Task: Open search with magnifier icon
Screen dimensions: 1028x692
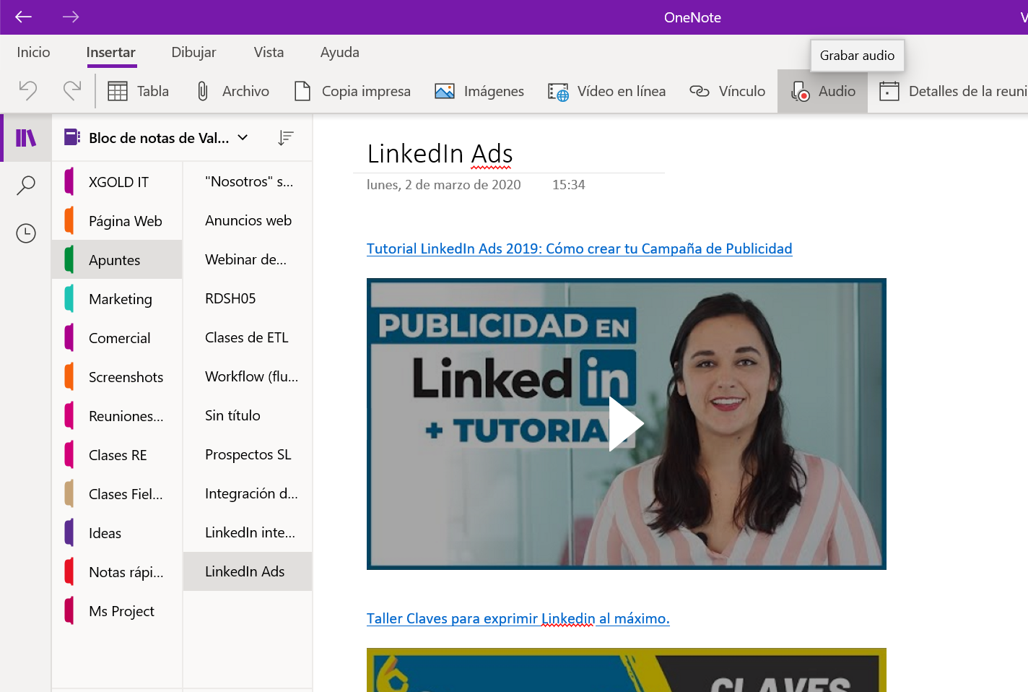Action: pyautogui.click(x=26, y=186)
